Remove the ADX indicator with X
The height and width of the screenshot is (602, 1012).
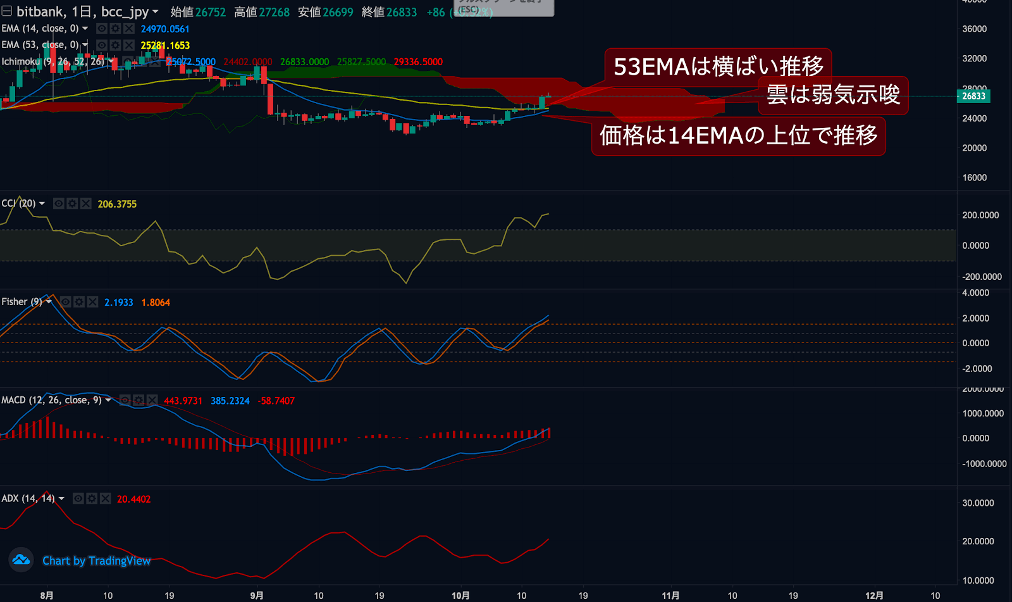pyautogui.click(x=105, y=499)
